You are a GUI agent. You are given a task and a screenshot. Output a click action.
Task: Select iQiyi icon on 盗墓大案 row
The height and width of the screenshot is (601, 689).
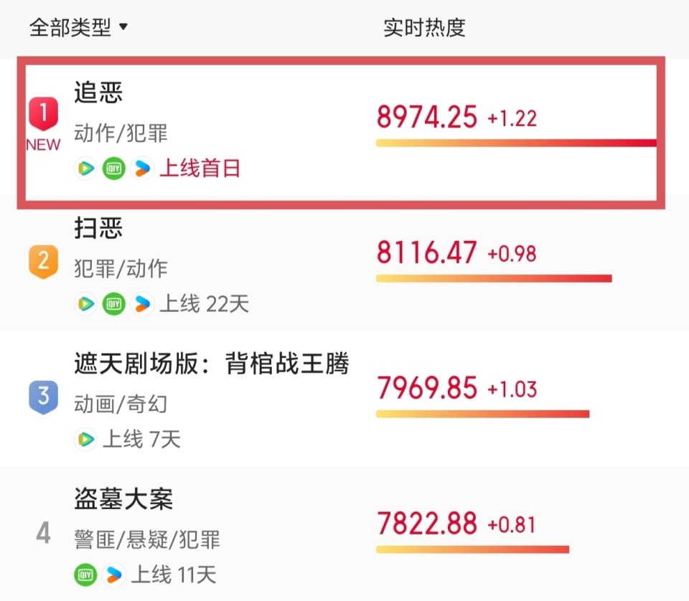click(86, 574)
